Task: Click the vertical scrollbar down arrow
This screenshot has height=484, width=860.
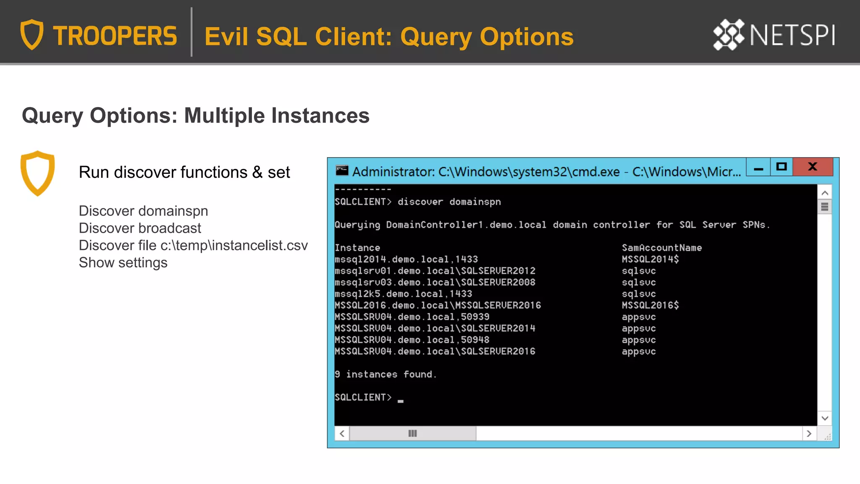Action: pyautogui.click(x=825, y=418)
